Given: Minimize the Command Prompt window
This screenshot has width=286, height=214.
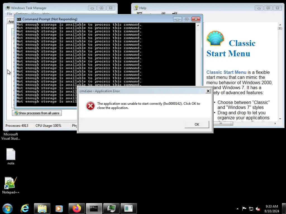Looking at the screenshot, I should point(177,19).
